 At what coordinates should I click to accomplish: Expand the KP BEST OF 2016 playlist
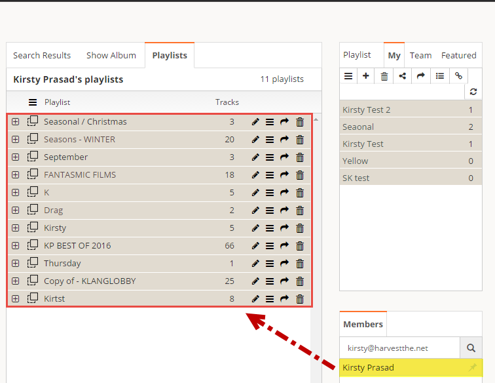15,246
